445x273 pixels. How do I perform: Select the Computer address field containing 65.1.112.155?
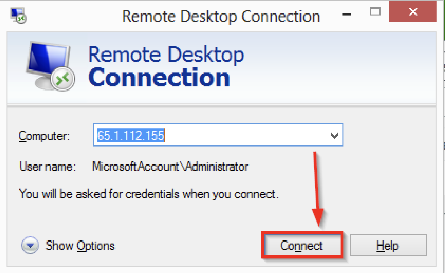coord(218,135)
